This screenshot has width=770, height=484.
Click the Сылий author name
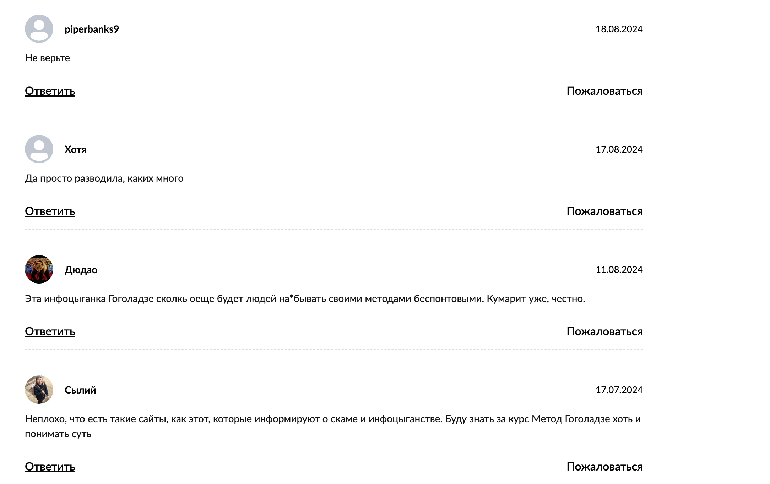tap(80, 390)
